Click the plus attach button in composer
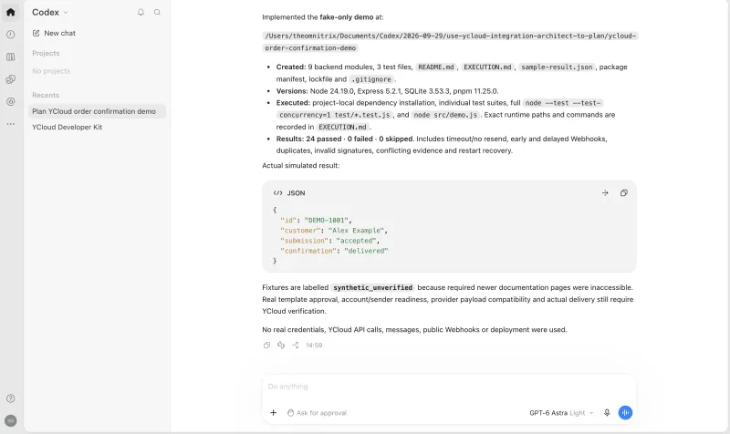 pyautogui.click(x=273, y=413)
